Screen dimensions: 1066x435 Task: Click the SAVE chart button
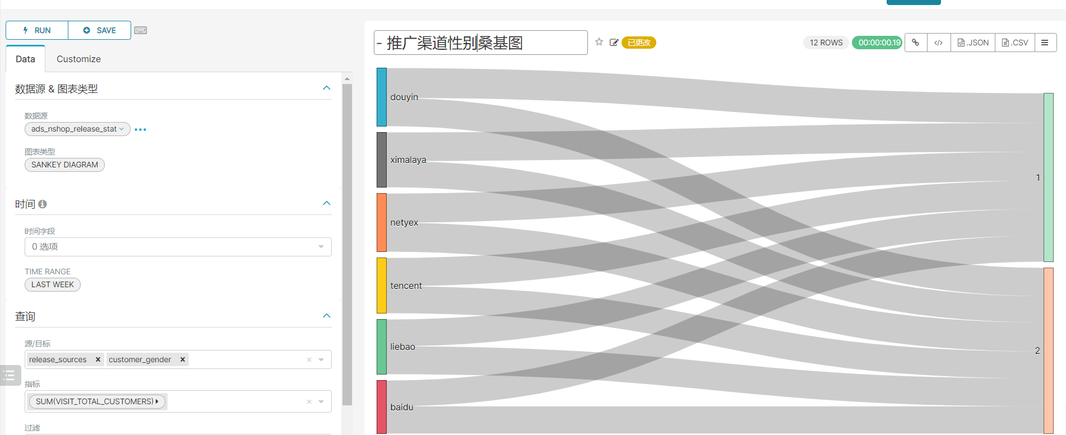pos(100,30)
